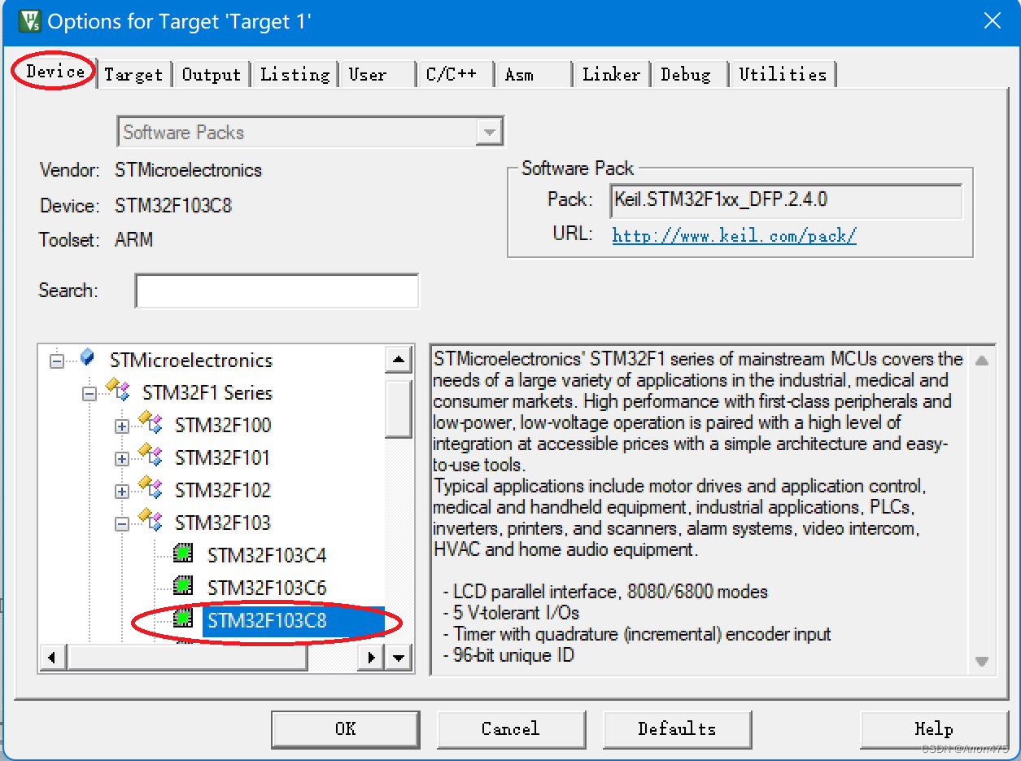Click the Vendor STMicroelectronics value text
Image resolution: width=1021 pixels, height=761 pixels.
189,171
